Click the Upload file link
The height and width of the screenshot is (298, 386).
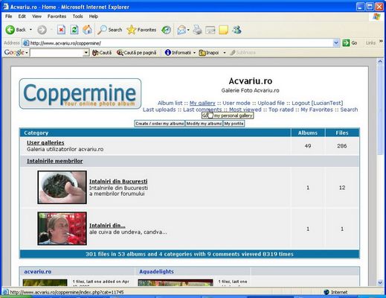pos(271,103)
